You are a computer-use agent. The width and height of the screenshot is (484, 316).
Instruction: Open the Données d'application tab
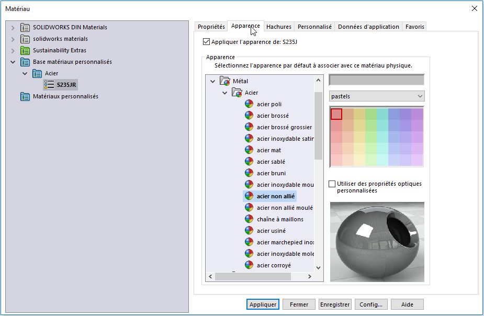pos(368,27)
